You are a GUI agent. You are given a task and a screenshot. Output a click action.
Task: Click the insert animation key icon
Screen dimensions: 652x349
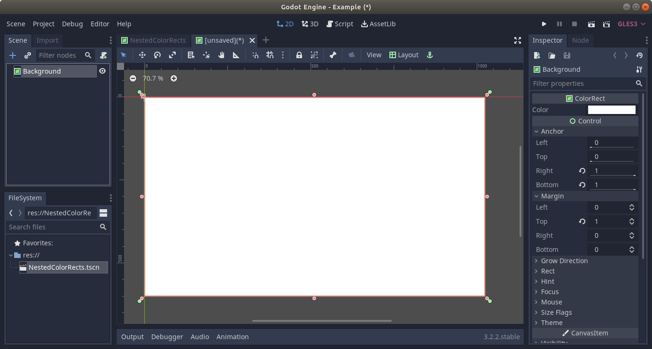(x=352, y=55)
